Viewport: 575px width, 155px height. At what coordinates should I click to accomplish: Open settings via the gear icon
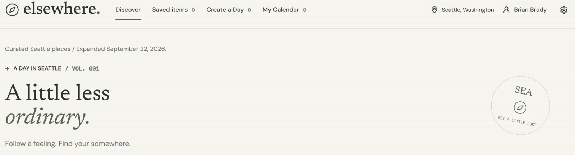(564, 10)
